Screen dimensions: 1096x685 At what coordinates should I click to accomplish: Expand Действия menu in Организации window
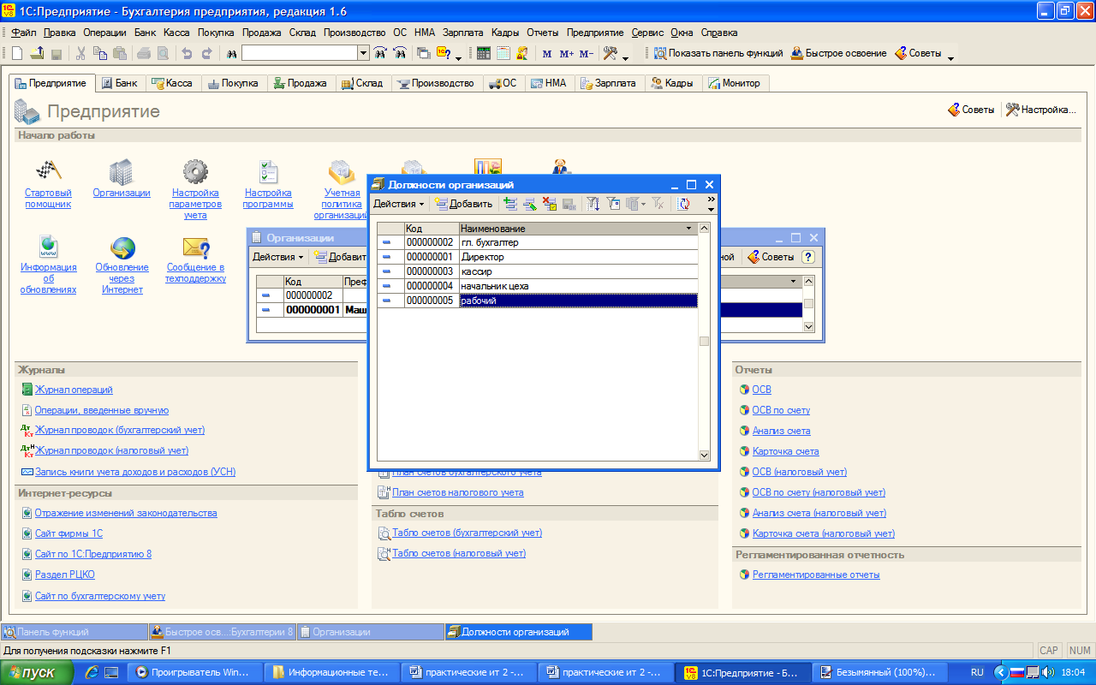pos(277,257)
